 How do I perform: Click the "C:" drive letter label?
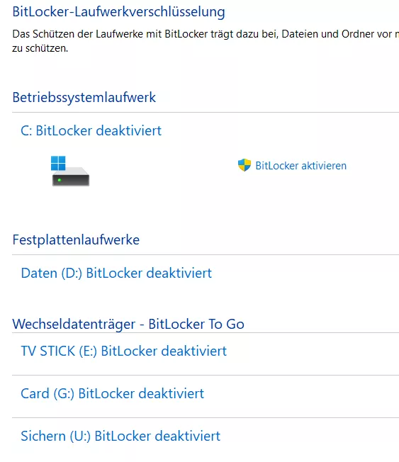[x=26, y=130]
